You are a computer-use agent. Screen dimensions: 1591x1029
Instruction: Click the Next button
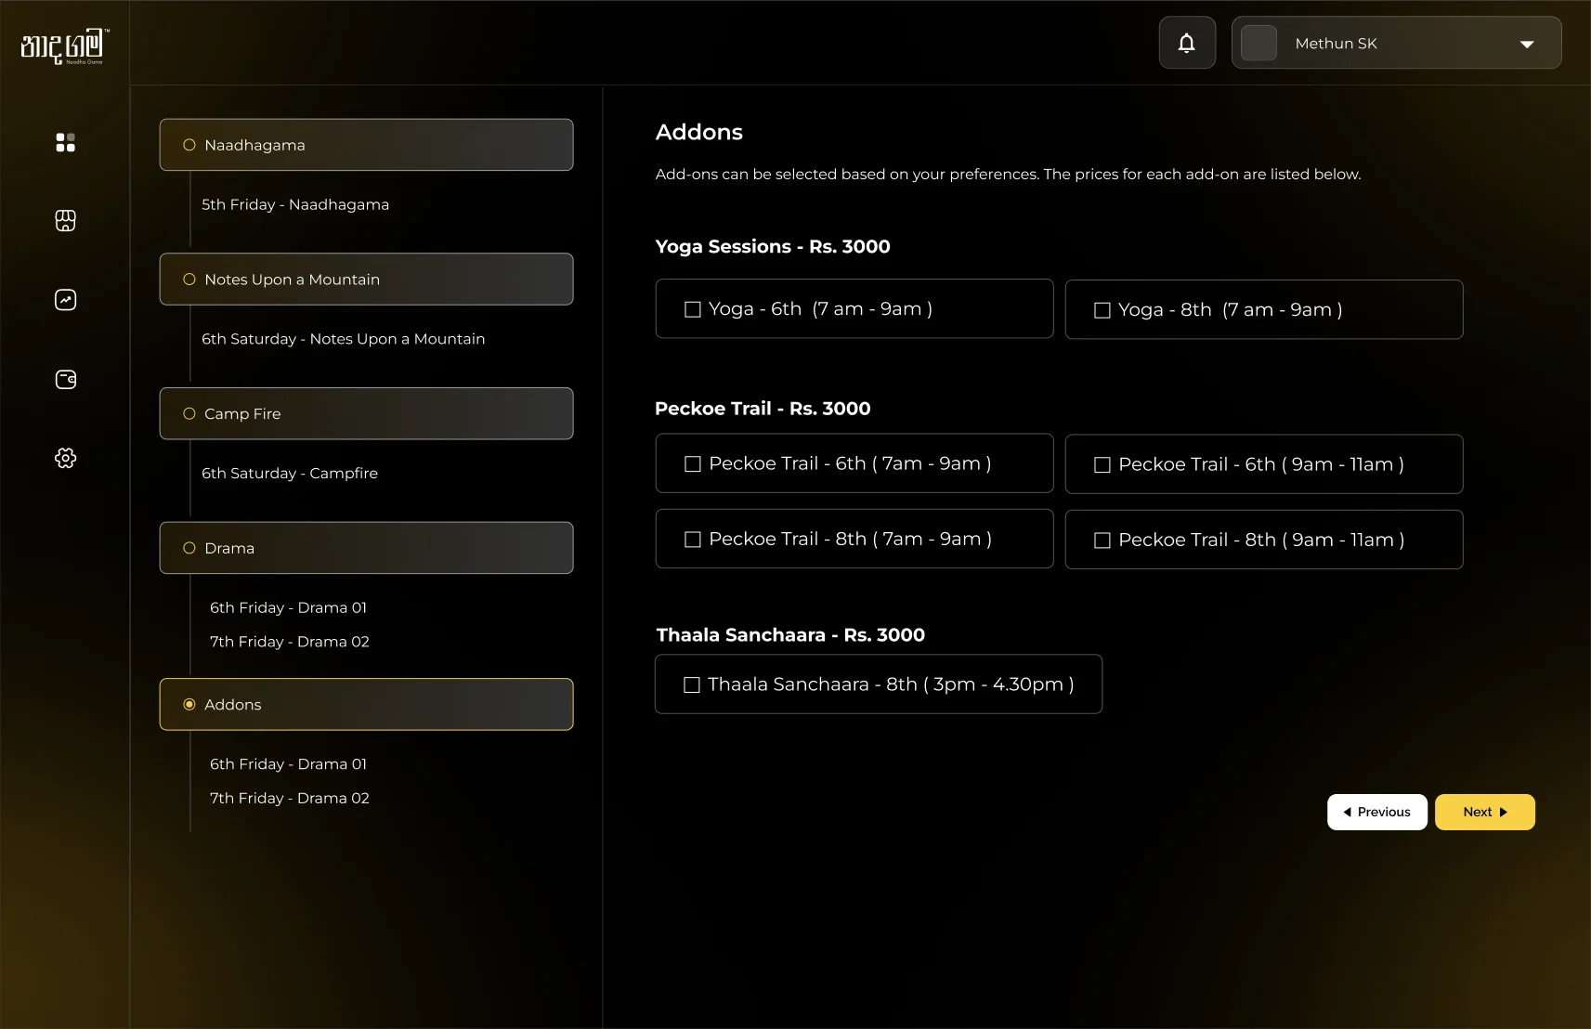(x=1485, y=812)
